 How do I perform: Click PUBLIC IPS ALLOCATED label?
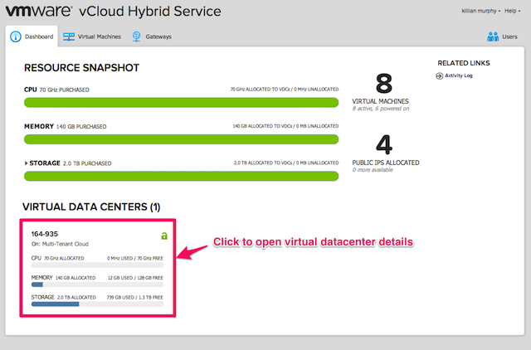tap(386, 163)
